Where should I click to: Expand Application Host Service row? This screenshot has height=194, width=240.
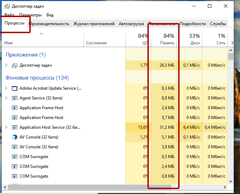[6, 127]
